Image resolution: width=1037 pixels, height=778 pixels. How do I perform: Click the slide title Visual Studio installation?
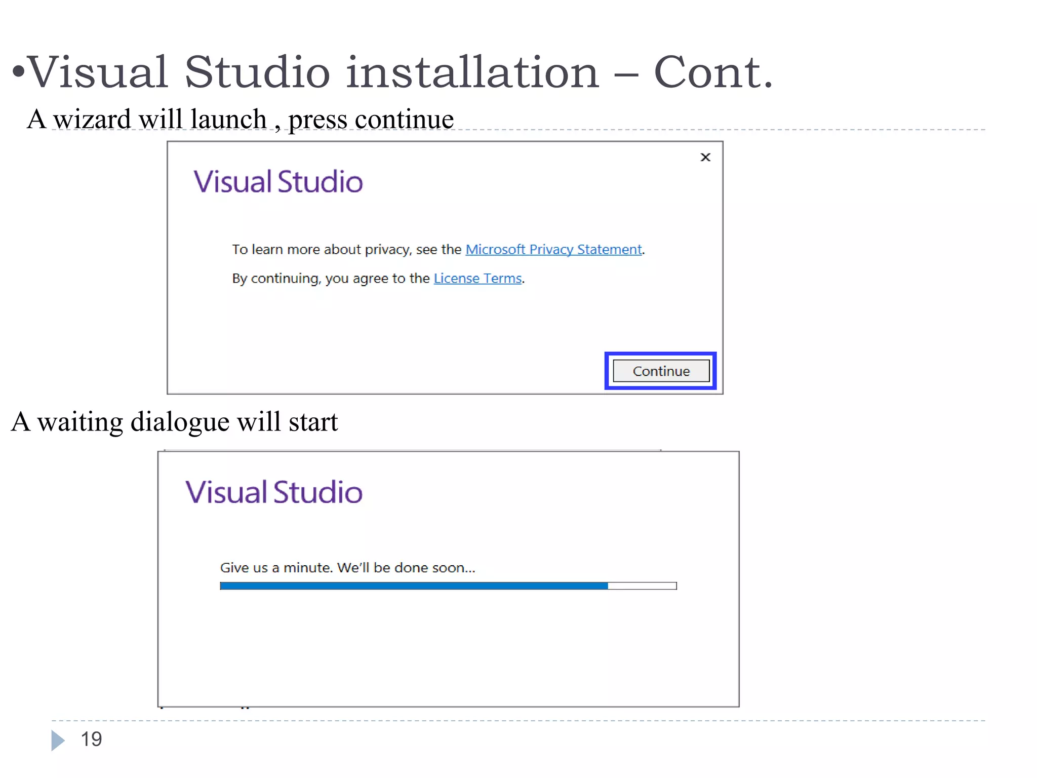pyautogui.click(x=313, y=72)
